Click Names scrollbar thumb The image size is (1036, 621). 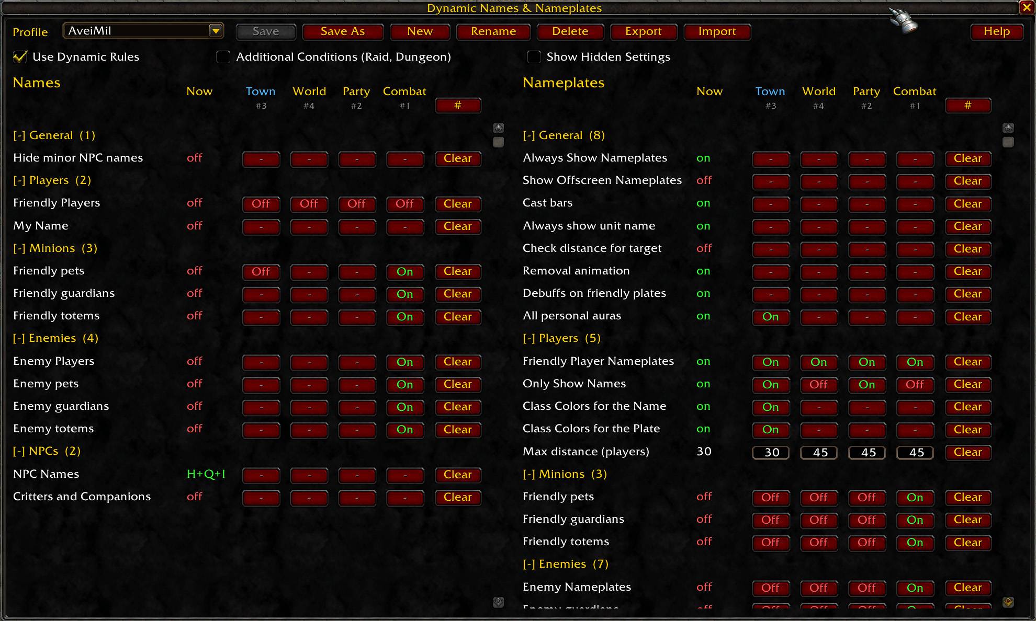pyautogui.click(x=498, y=142)
